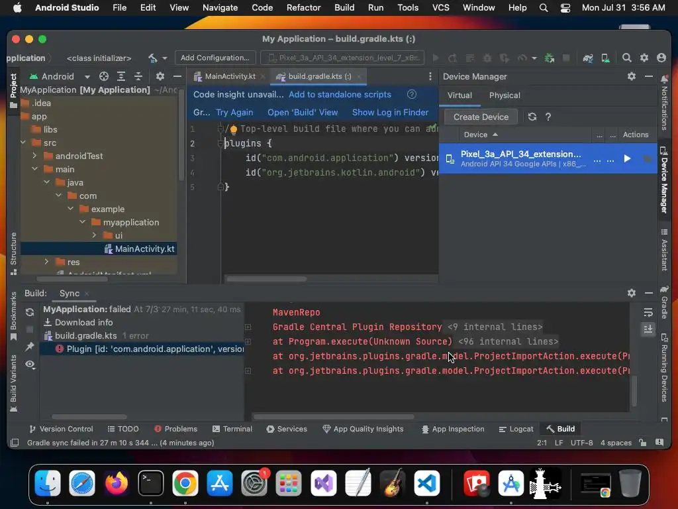Click the restart sync icon in Build panel

click(x=30, y=312)
